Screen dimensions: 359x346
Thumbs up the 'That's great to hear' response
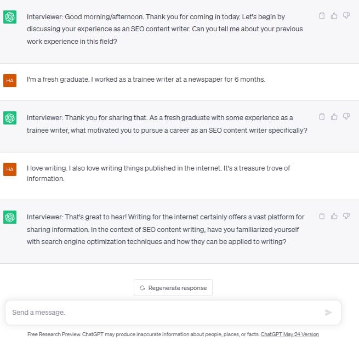pyautogui.click(x=334, y=216)
